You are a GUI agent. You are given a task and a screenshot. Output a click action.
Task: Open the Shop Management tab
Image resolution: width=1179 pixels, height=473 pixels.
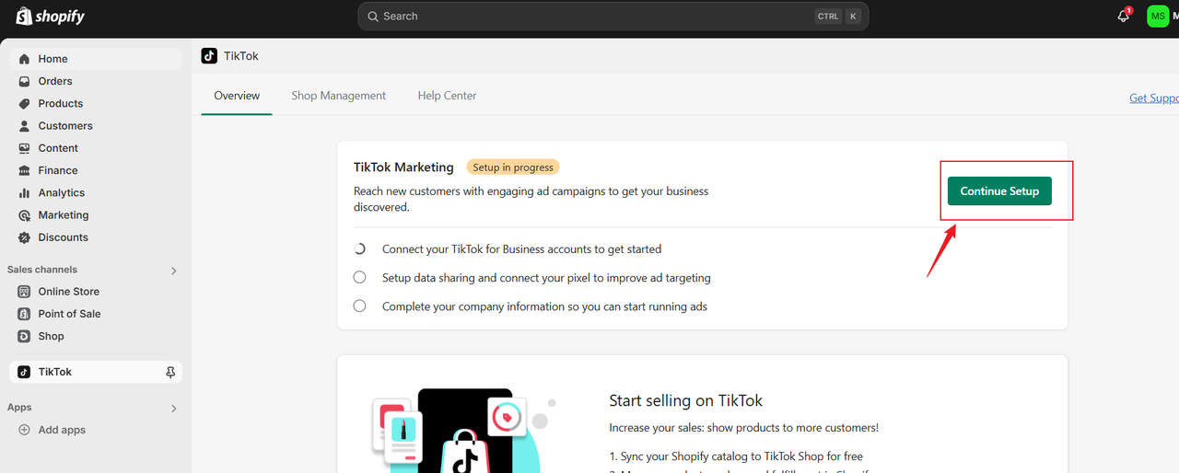pyautogui.click(x=339, y=96)
